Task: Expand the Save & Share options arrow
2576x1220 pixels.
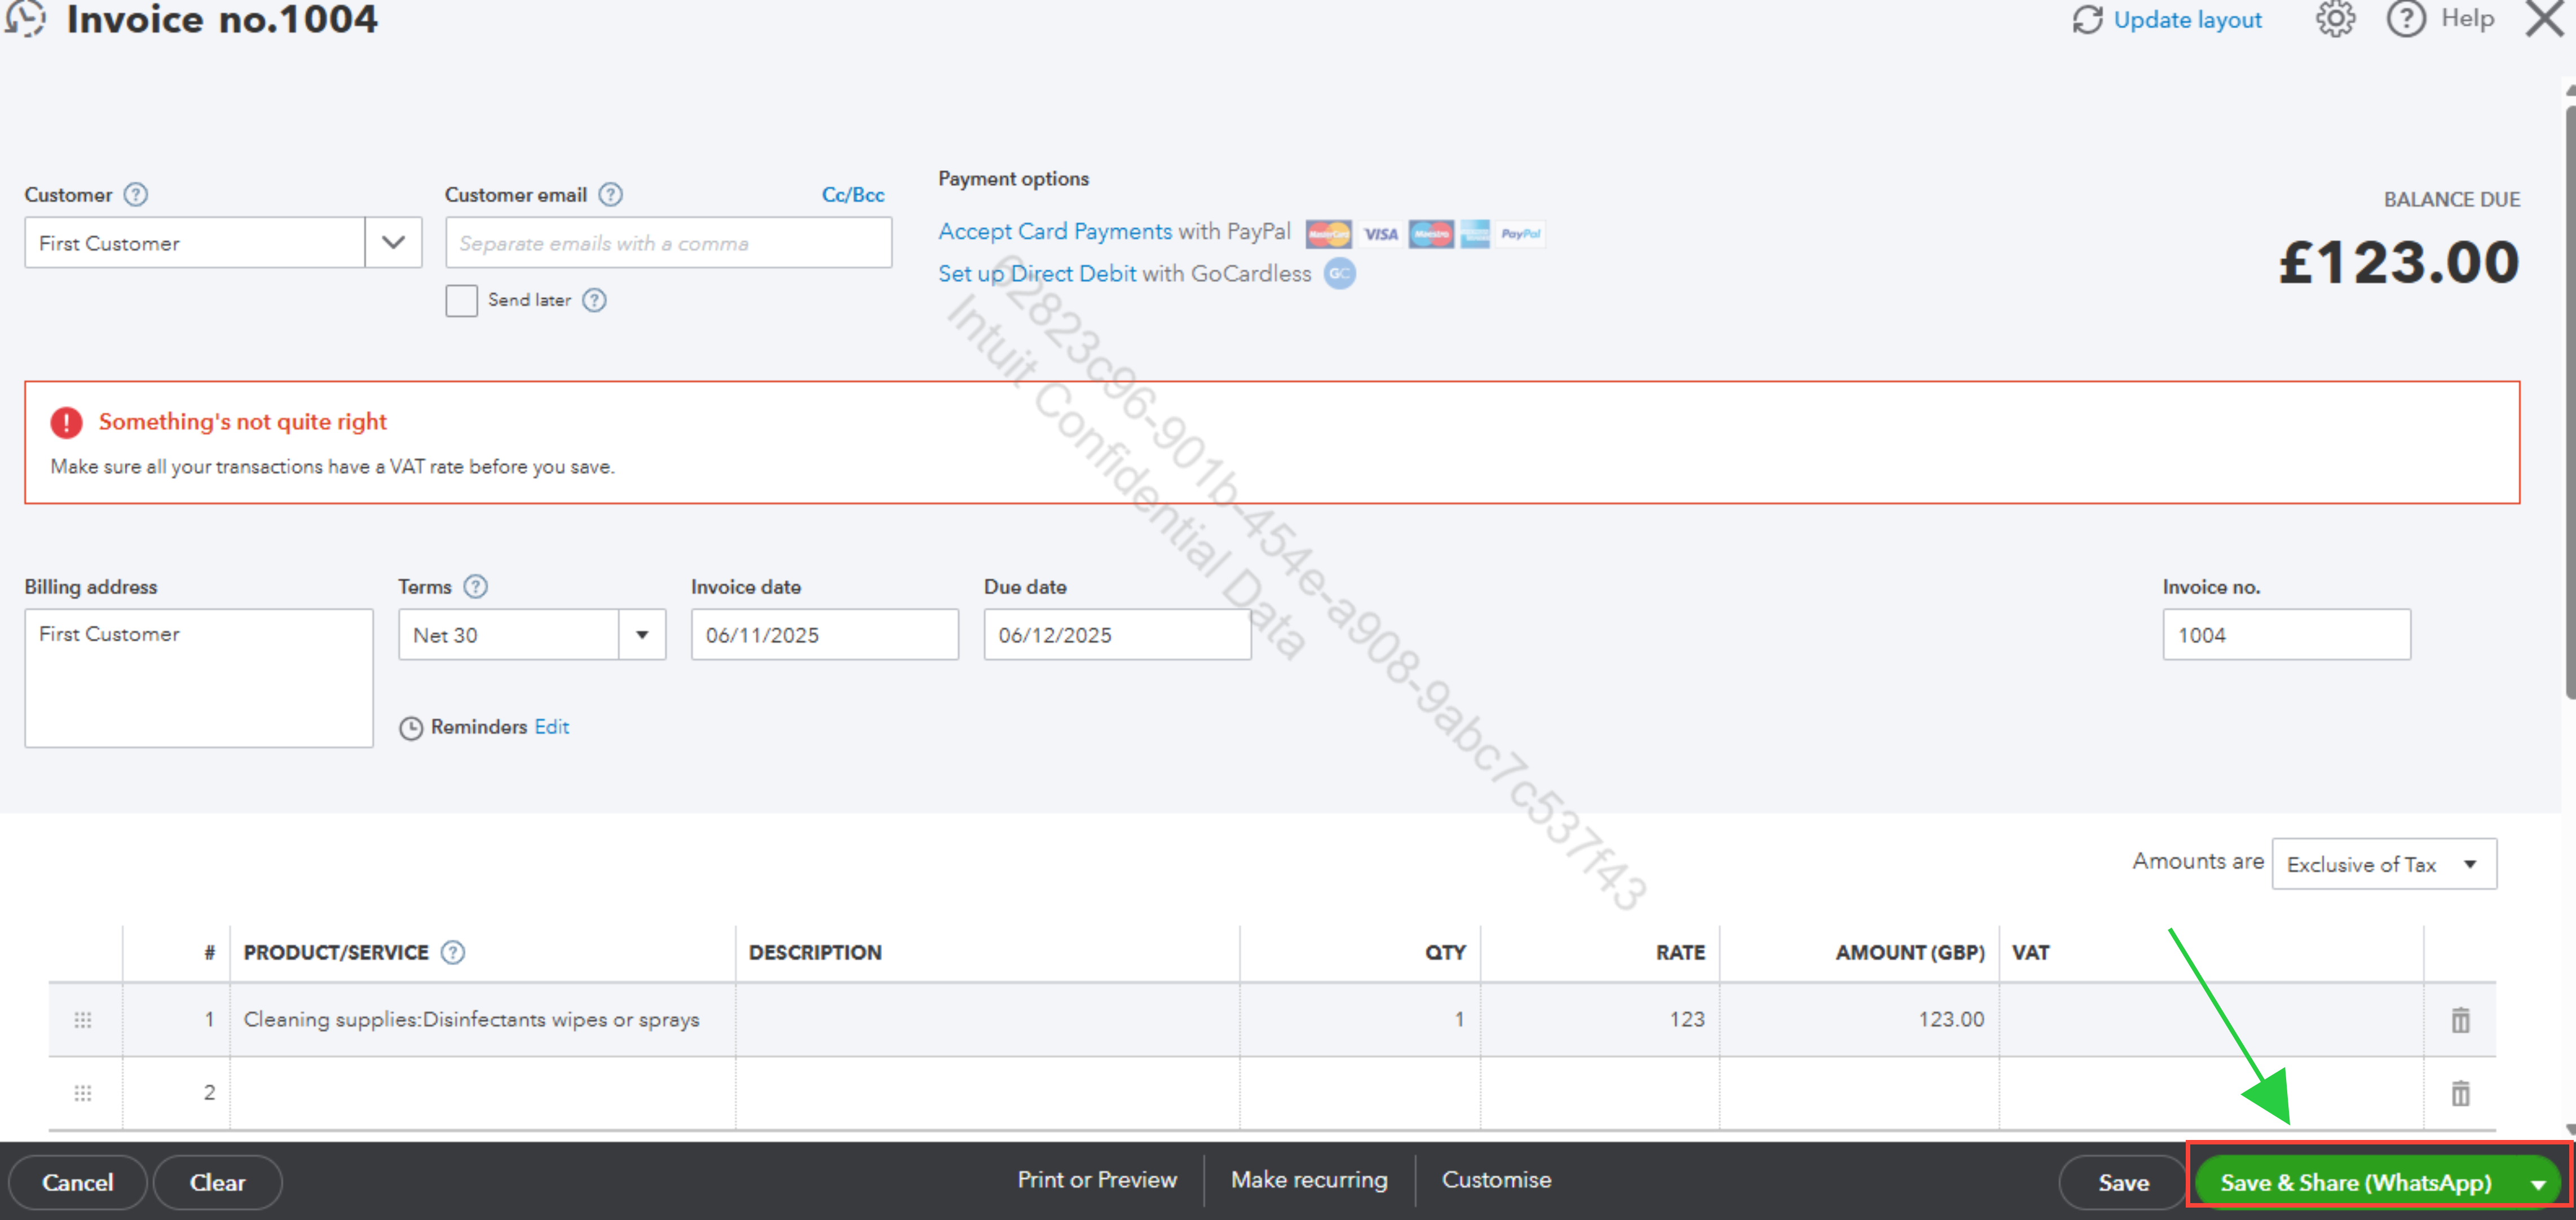Action: tap(2538, 1184)
